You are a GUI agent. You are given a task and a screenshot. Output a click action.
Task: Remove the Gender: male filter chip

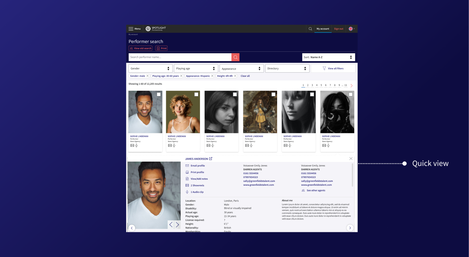148,76
